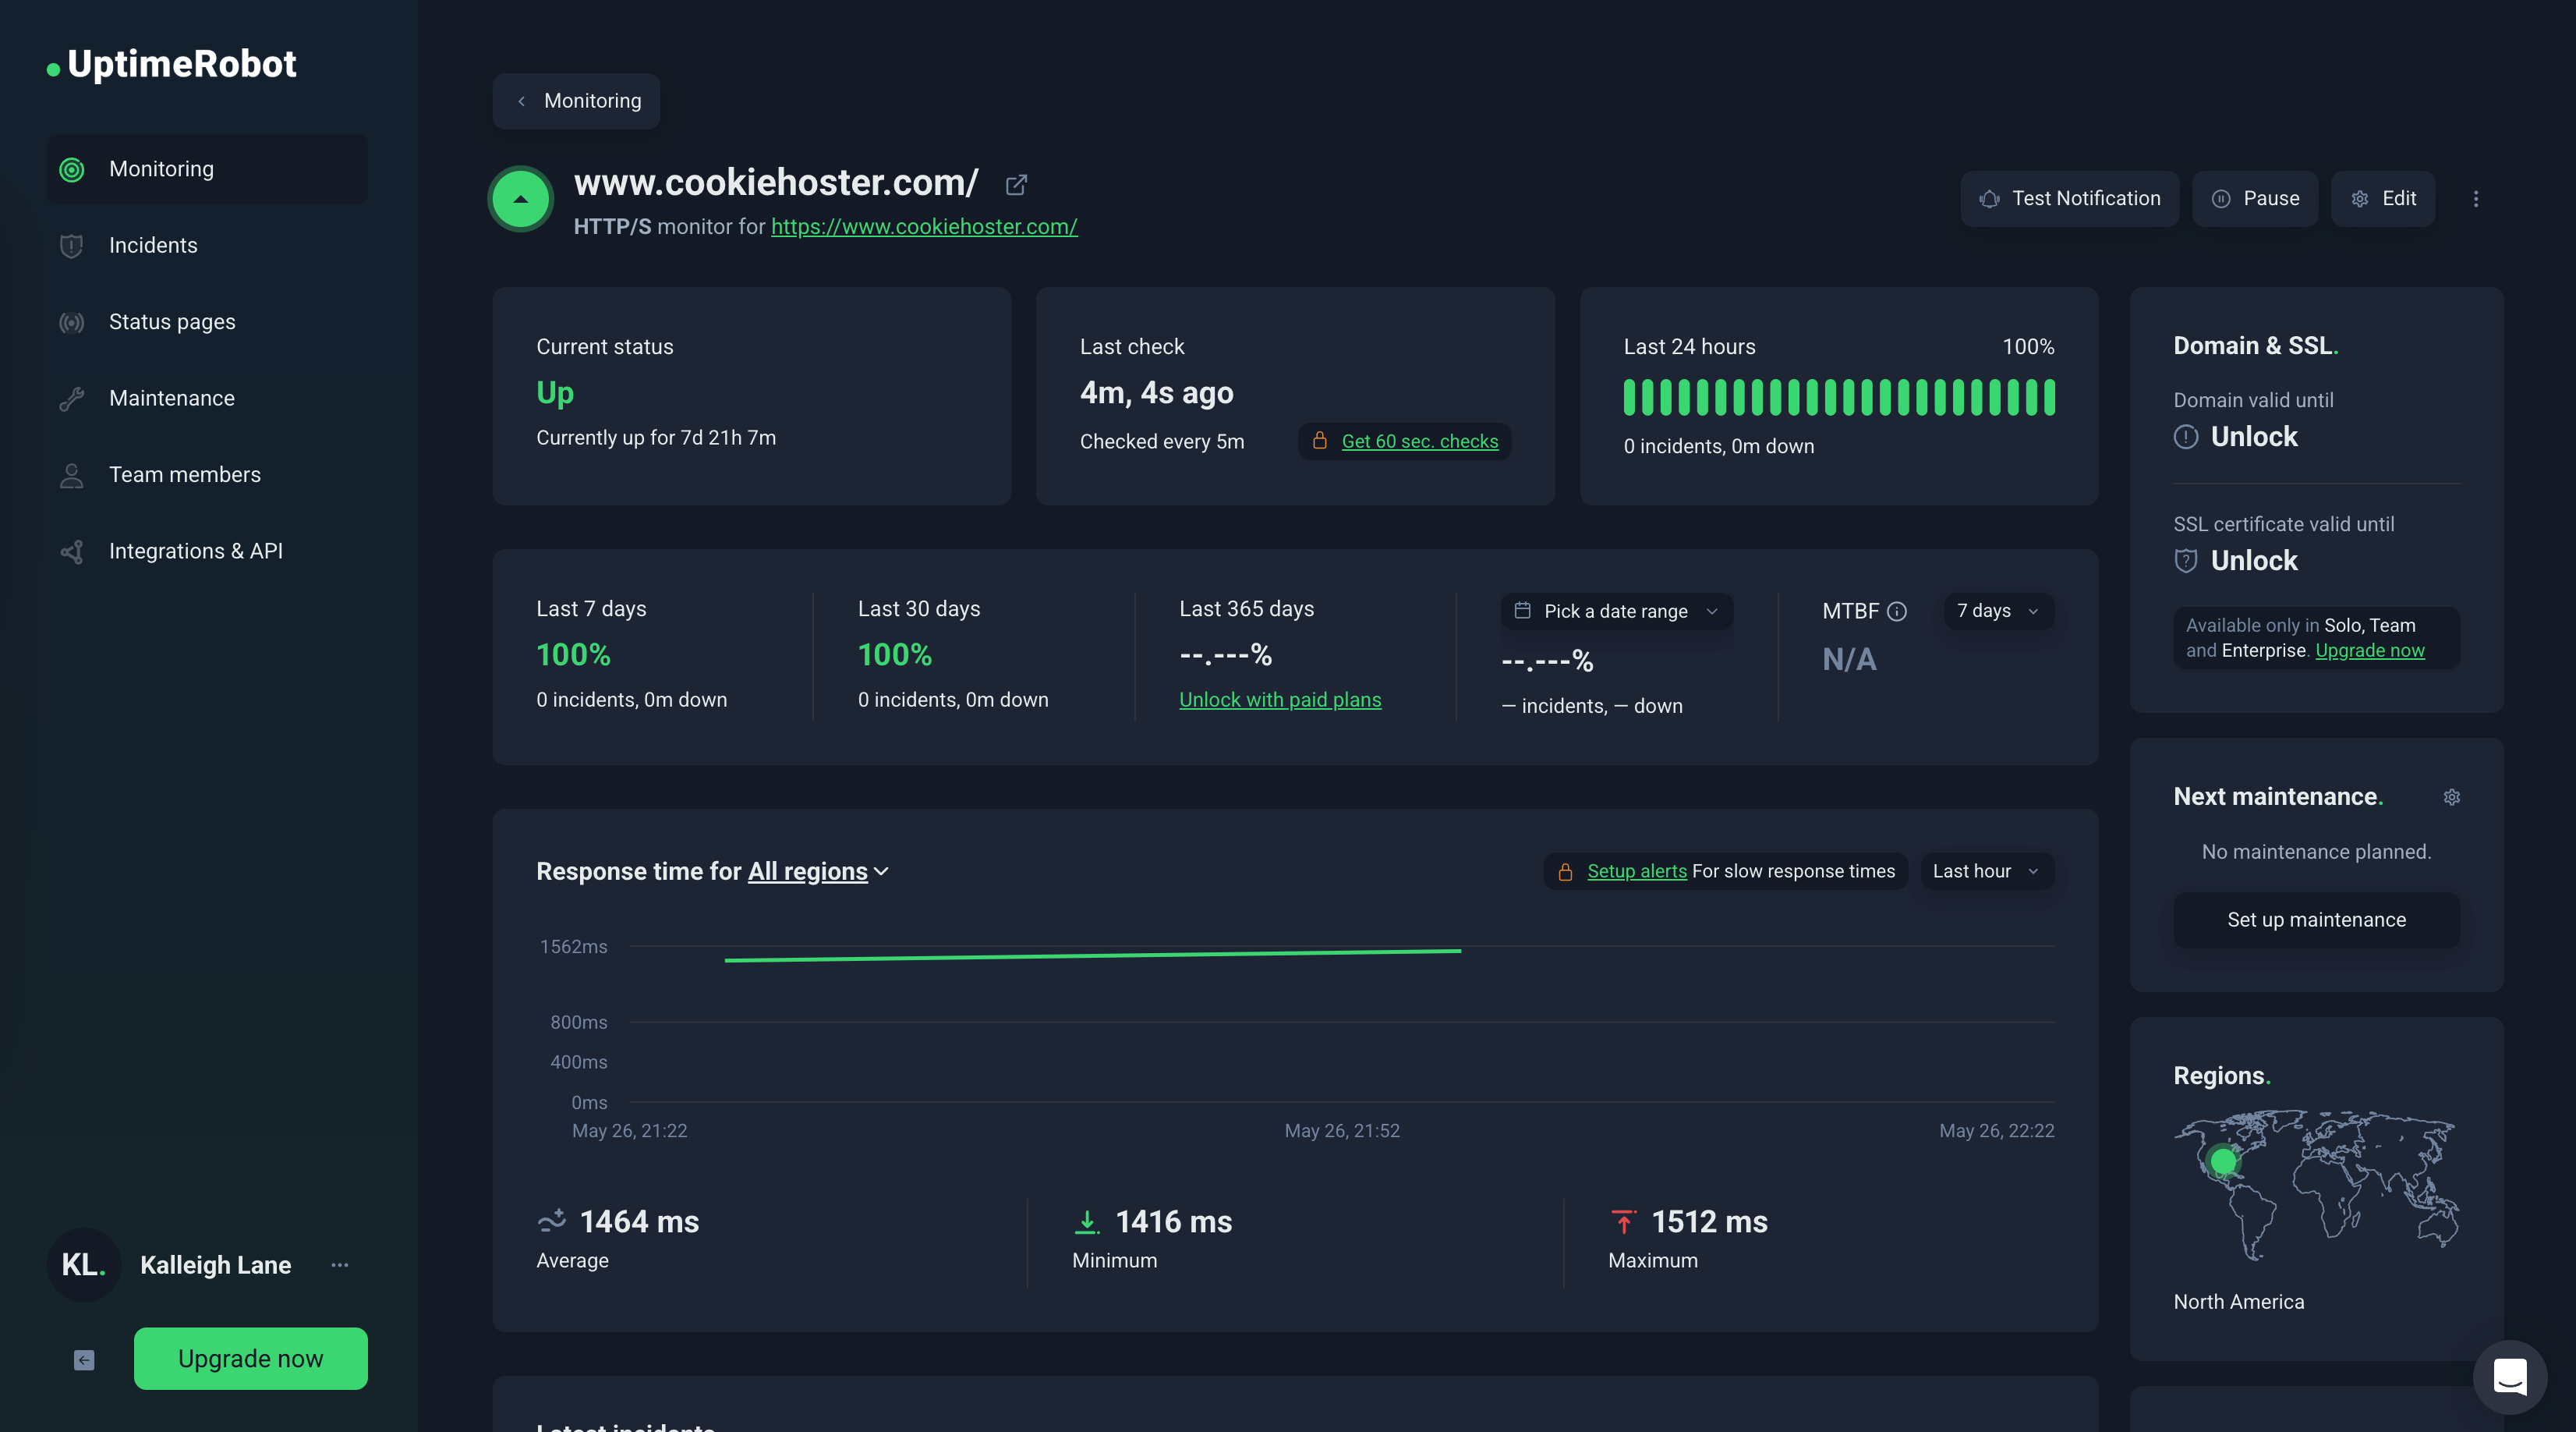Click the Maintenance wrench icon
This screenshot has height=1432, width=2576.
(72, 399)
